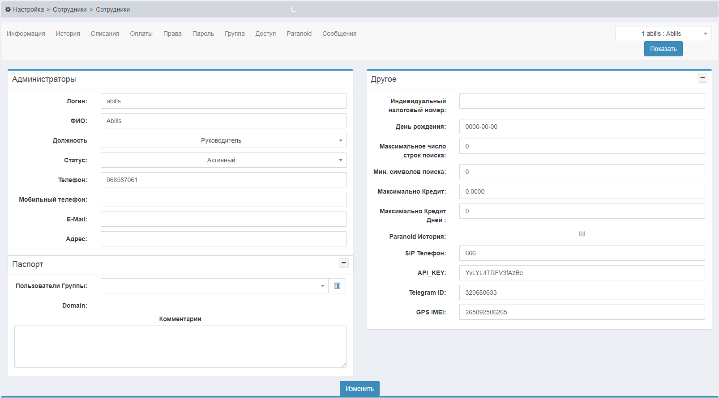Open the Сообщения tab
Screen dimensions: 719x398
pyautogui.click(x=339, y=34)
